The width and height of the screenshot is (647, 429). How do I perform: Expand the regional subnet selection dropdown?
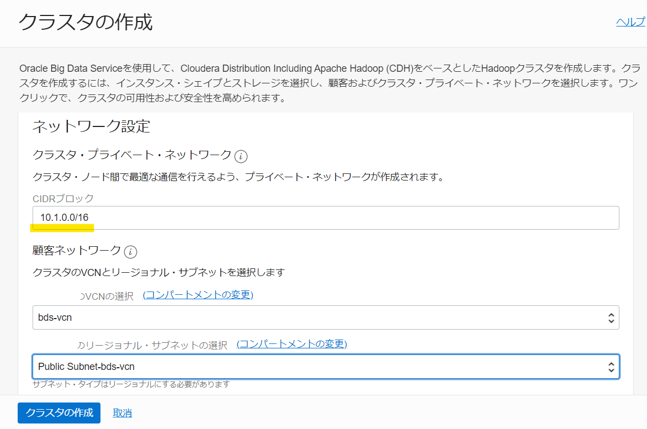[x=326, y=366]
